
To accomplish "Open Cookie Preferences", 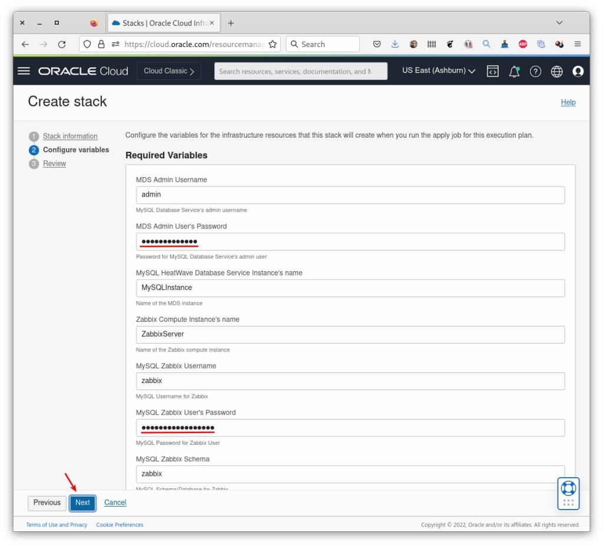I will pyautogui.click(x=120, y=525).
